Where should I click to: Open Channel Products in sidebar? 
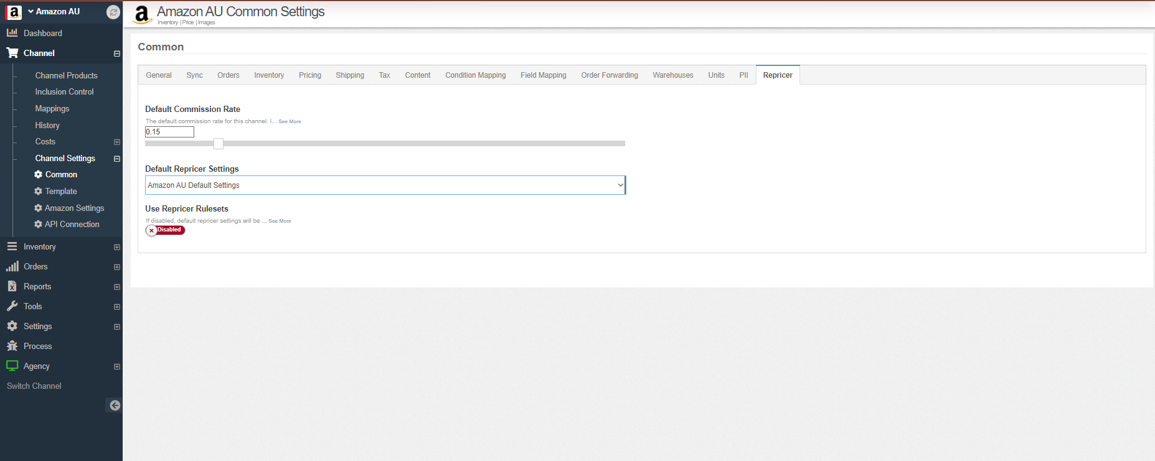67,76
